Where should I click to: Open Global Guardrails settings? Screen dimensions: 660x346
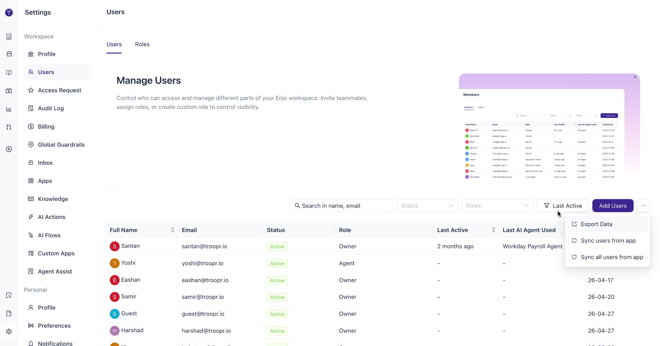point(57,145)
